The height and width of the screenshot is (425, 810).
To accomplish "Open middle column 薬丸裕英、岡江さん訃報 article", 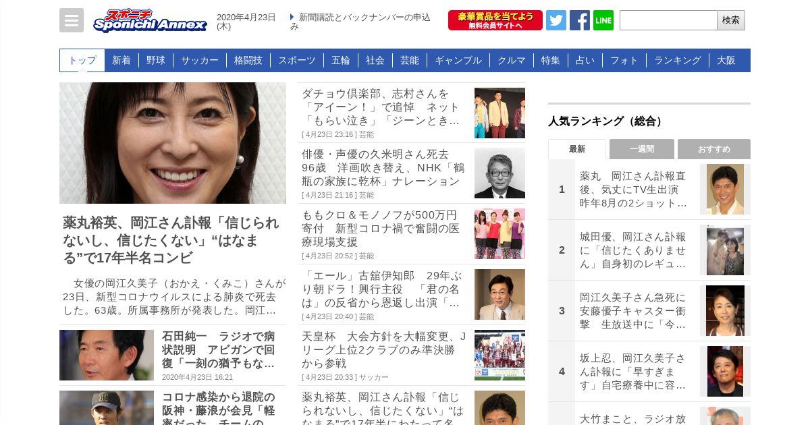I will tap(383, 407).
